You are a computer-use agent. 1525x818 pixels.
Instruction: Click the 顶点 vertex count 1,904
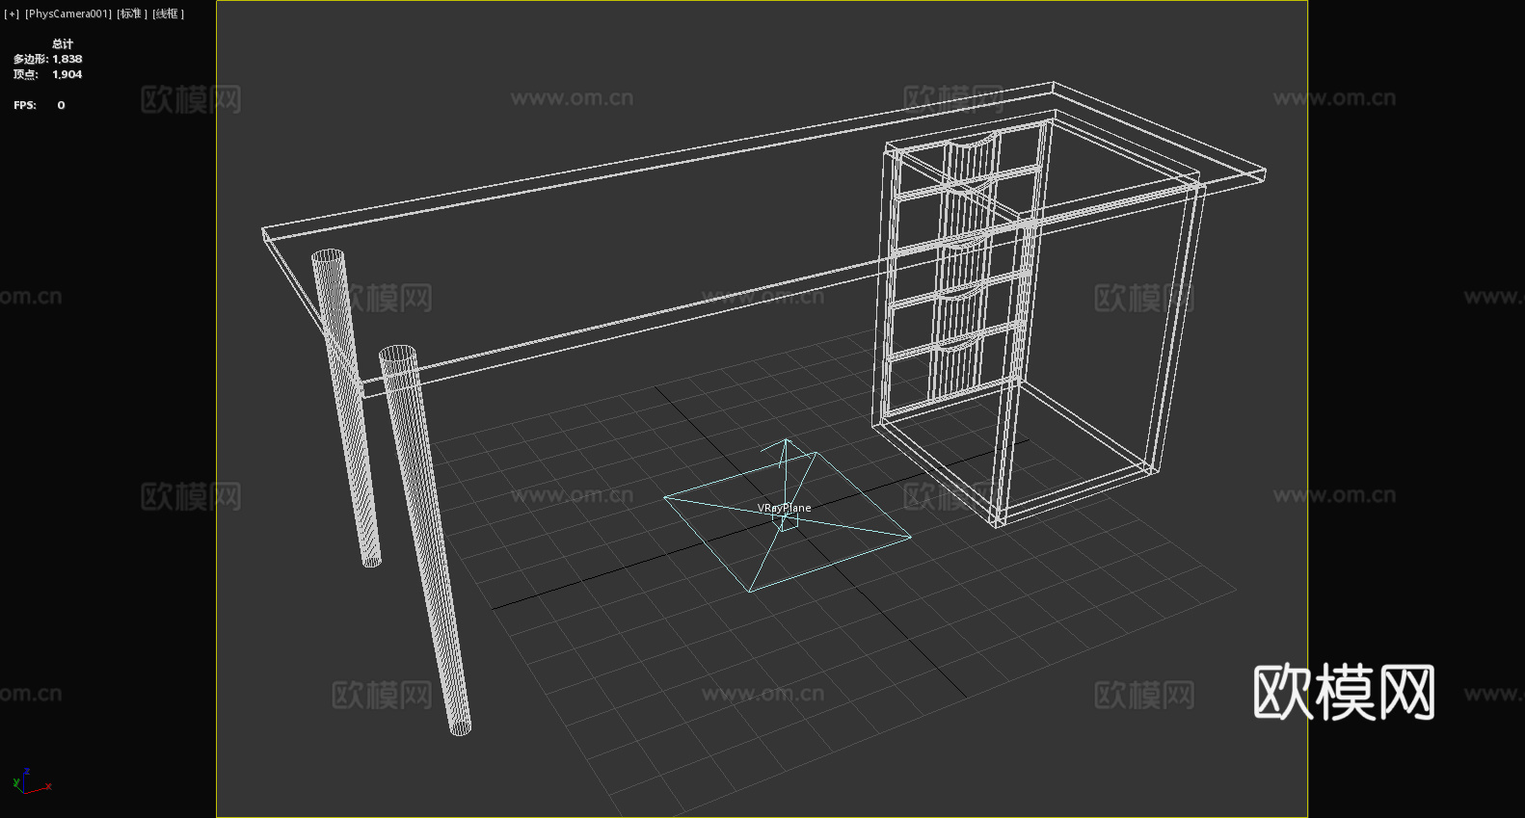point(48,74)
